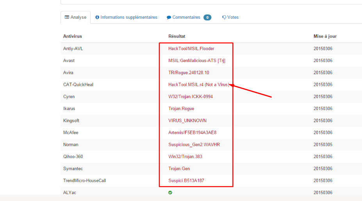Click the Suspicious_Gen2.WAVHR result

coord(194,145)
